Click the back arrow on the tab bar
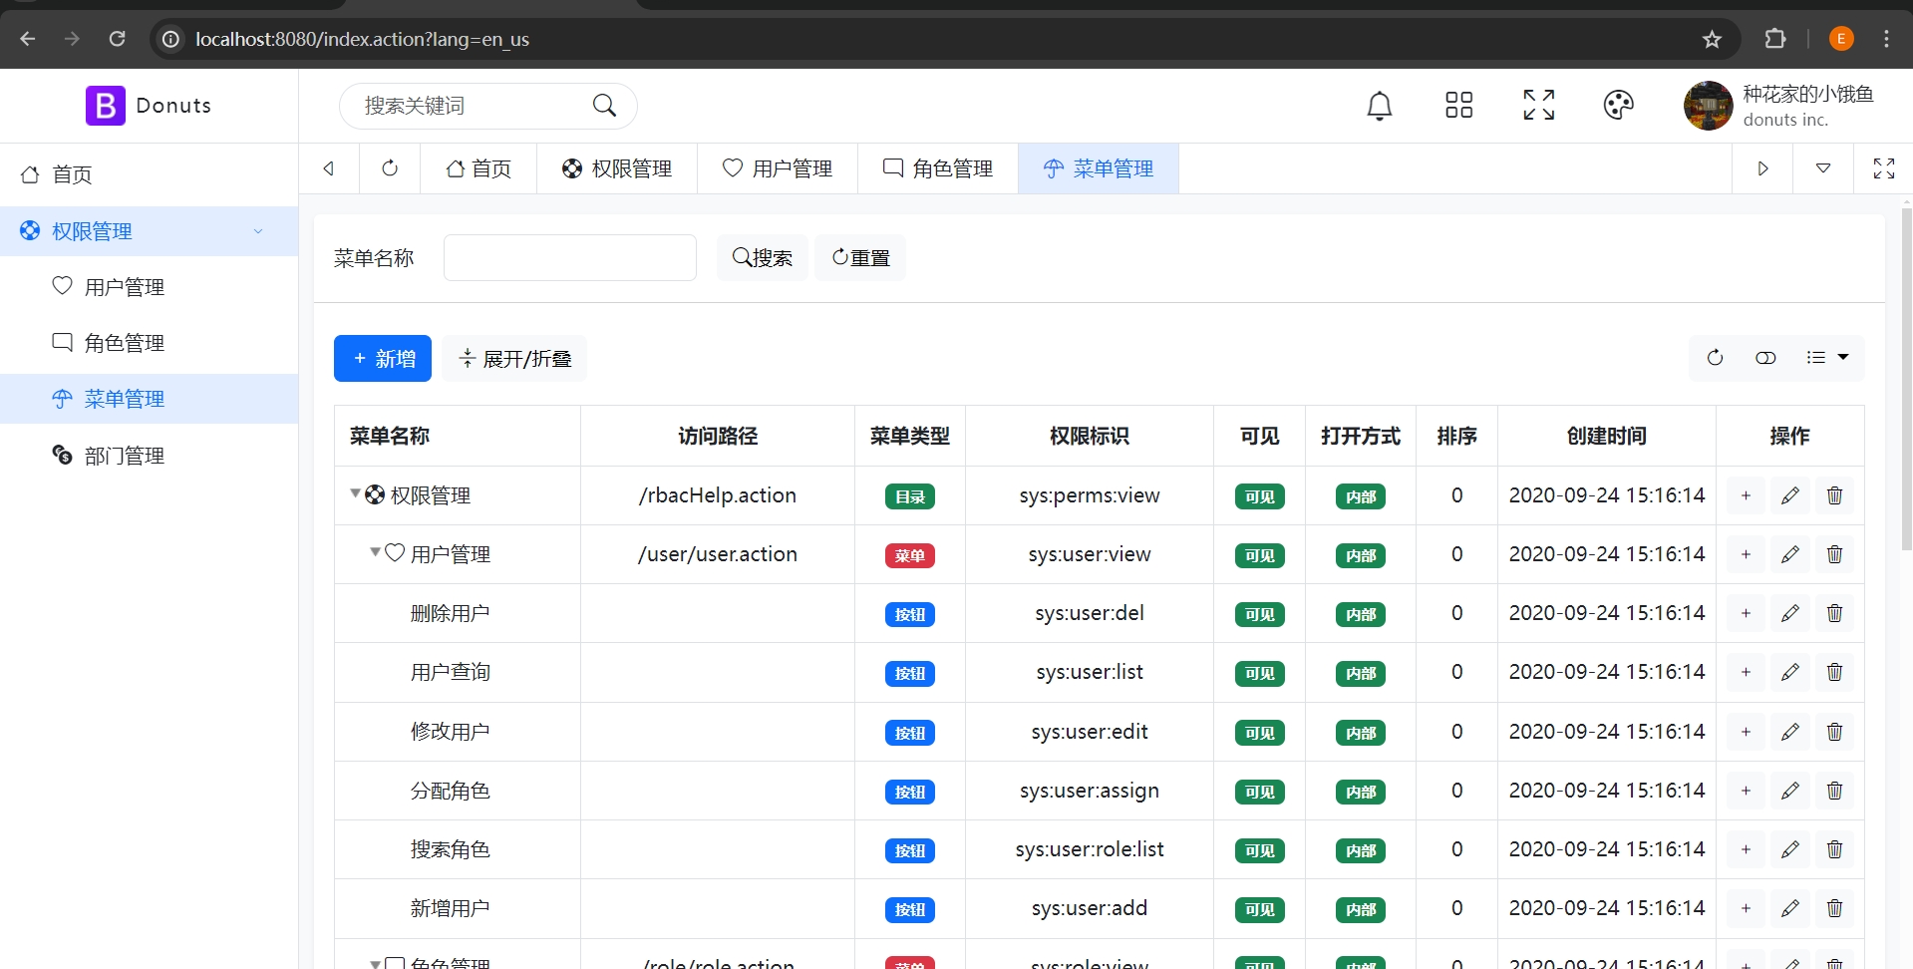This screenshot has width=1913, height=969. [328, 168]
